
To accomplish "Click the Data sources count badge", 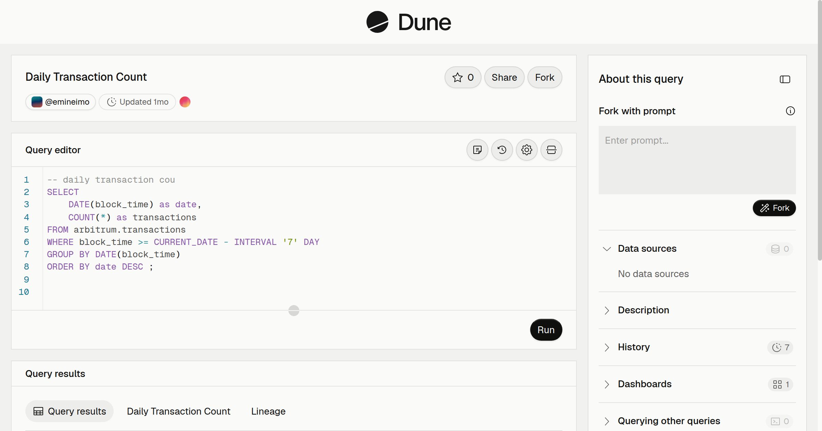I will click(780, 249).
